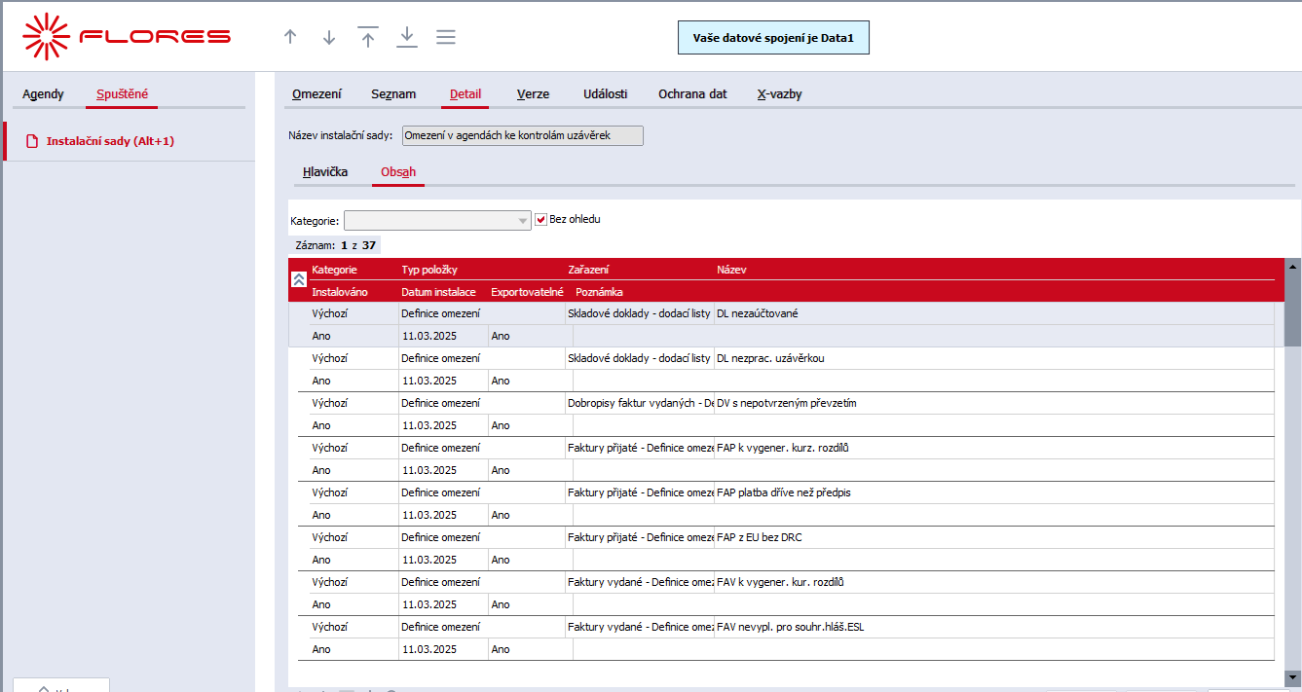The height and width of the screenshot is (692, 1302).
Task: Click Zařazení cell in FAV k vygener. kur. rozdílů row
Action: coord(639,582)
